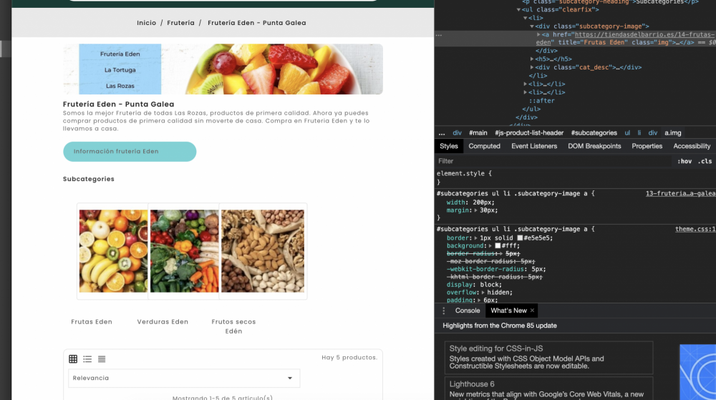Click the ellipsis gutter beside selected DOM node
Viewport: 716px width, 400px height.
(439, 34)
